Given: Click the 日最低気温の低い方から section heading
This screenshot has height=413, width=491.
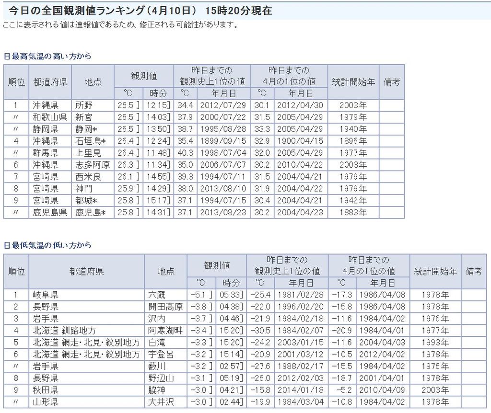Looking at the screenshot, I should tap(47, 245).
